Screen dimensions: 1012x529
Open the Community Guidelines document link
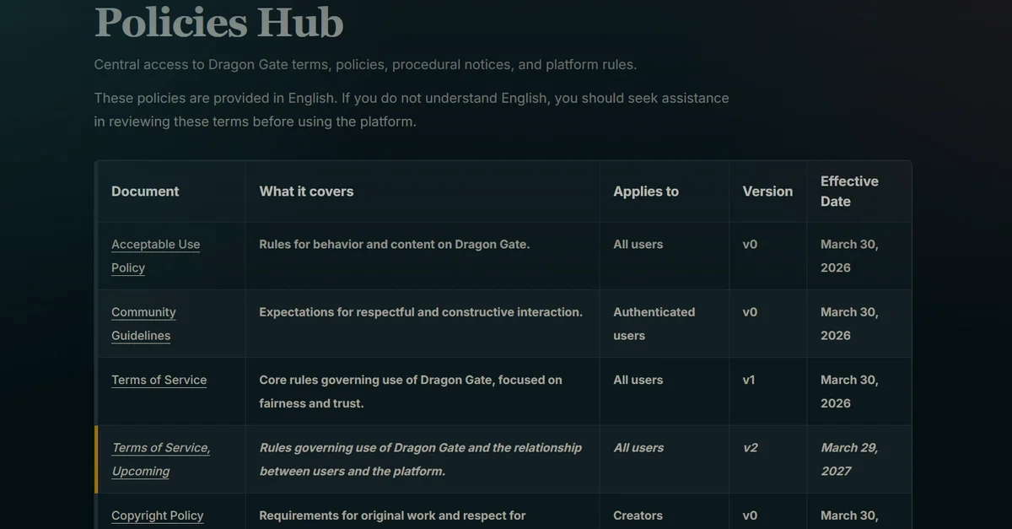click(x=143, y=312)
